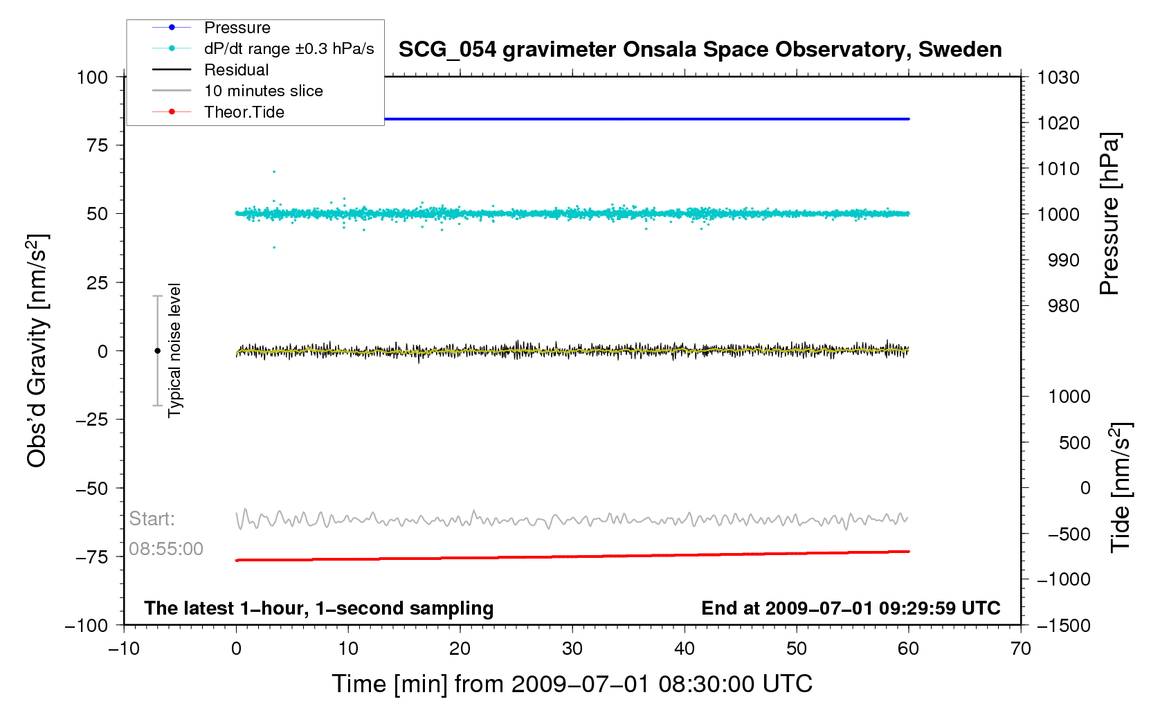The height and width of the screenshot is (706, 1160).
Task: Click 'The latest 1-hour, 1-second sampling' caption
Action: 318,608
